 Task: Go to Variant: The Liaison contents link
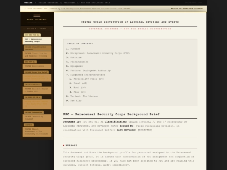pos(84,96)
